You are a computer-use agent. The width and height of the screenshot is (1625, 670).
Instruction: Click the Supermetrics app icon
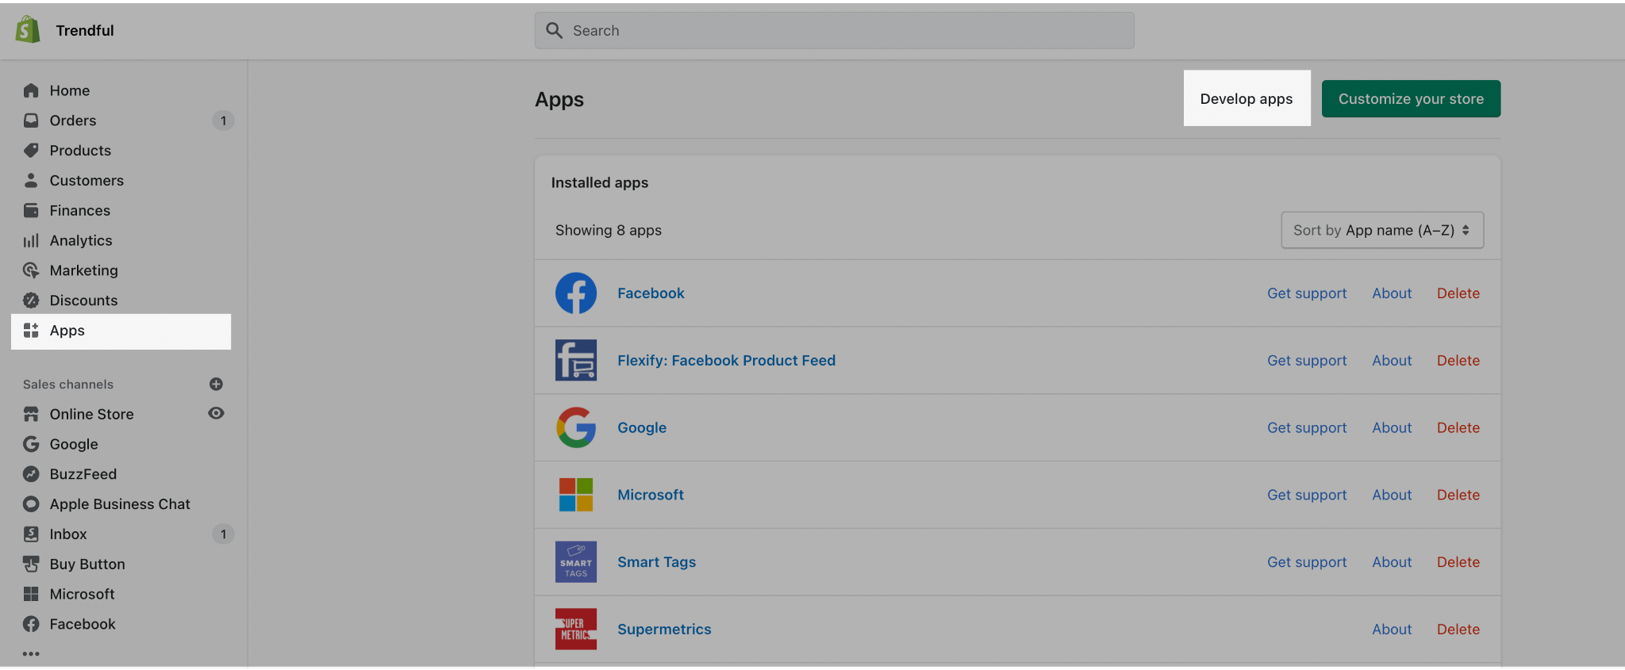click(x=576, y=630)
